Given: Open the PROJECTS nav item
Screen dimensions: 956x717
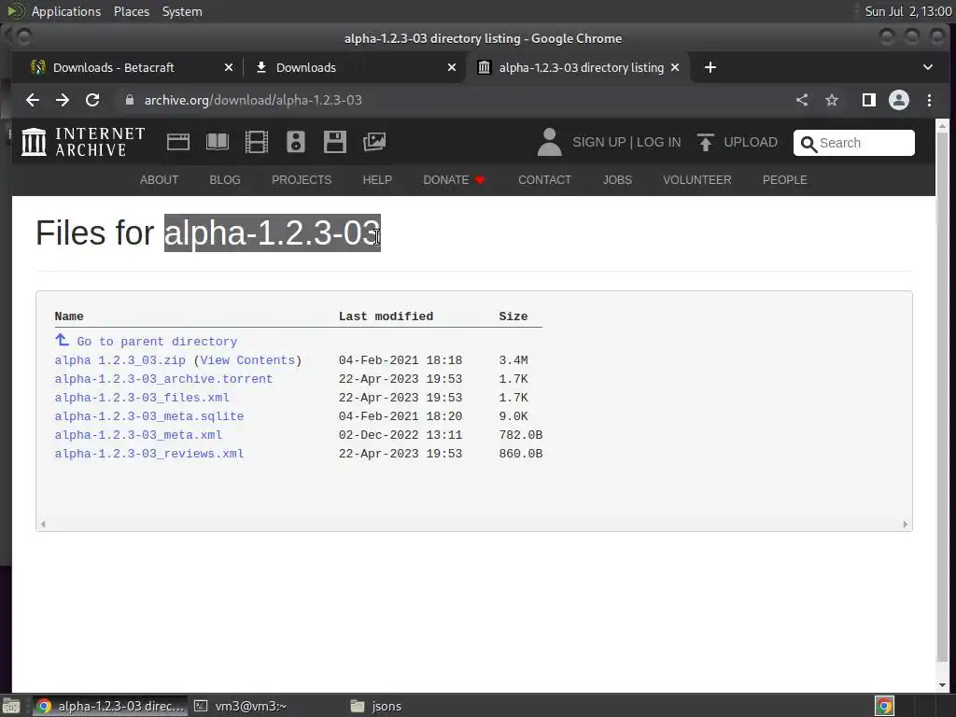Looking at the screenshot, I should pos(302,180).
